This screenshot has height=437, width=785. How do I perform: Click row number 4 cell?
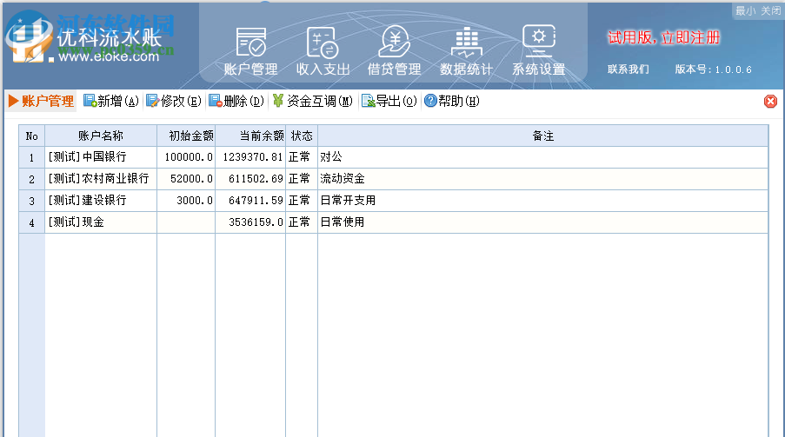tap(32, 222)
